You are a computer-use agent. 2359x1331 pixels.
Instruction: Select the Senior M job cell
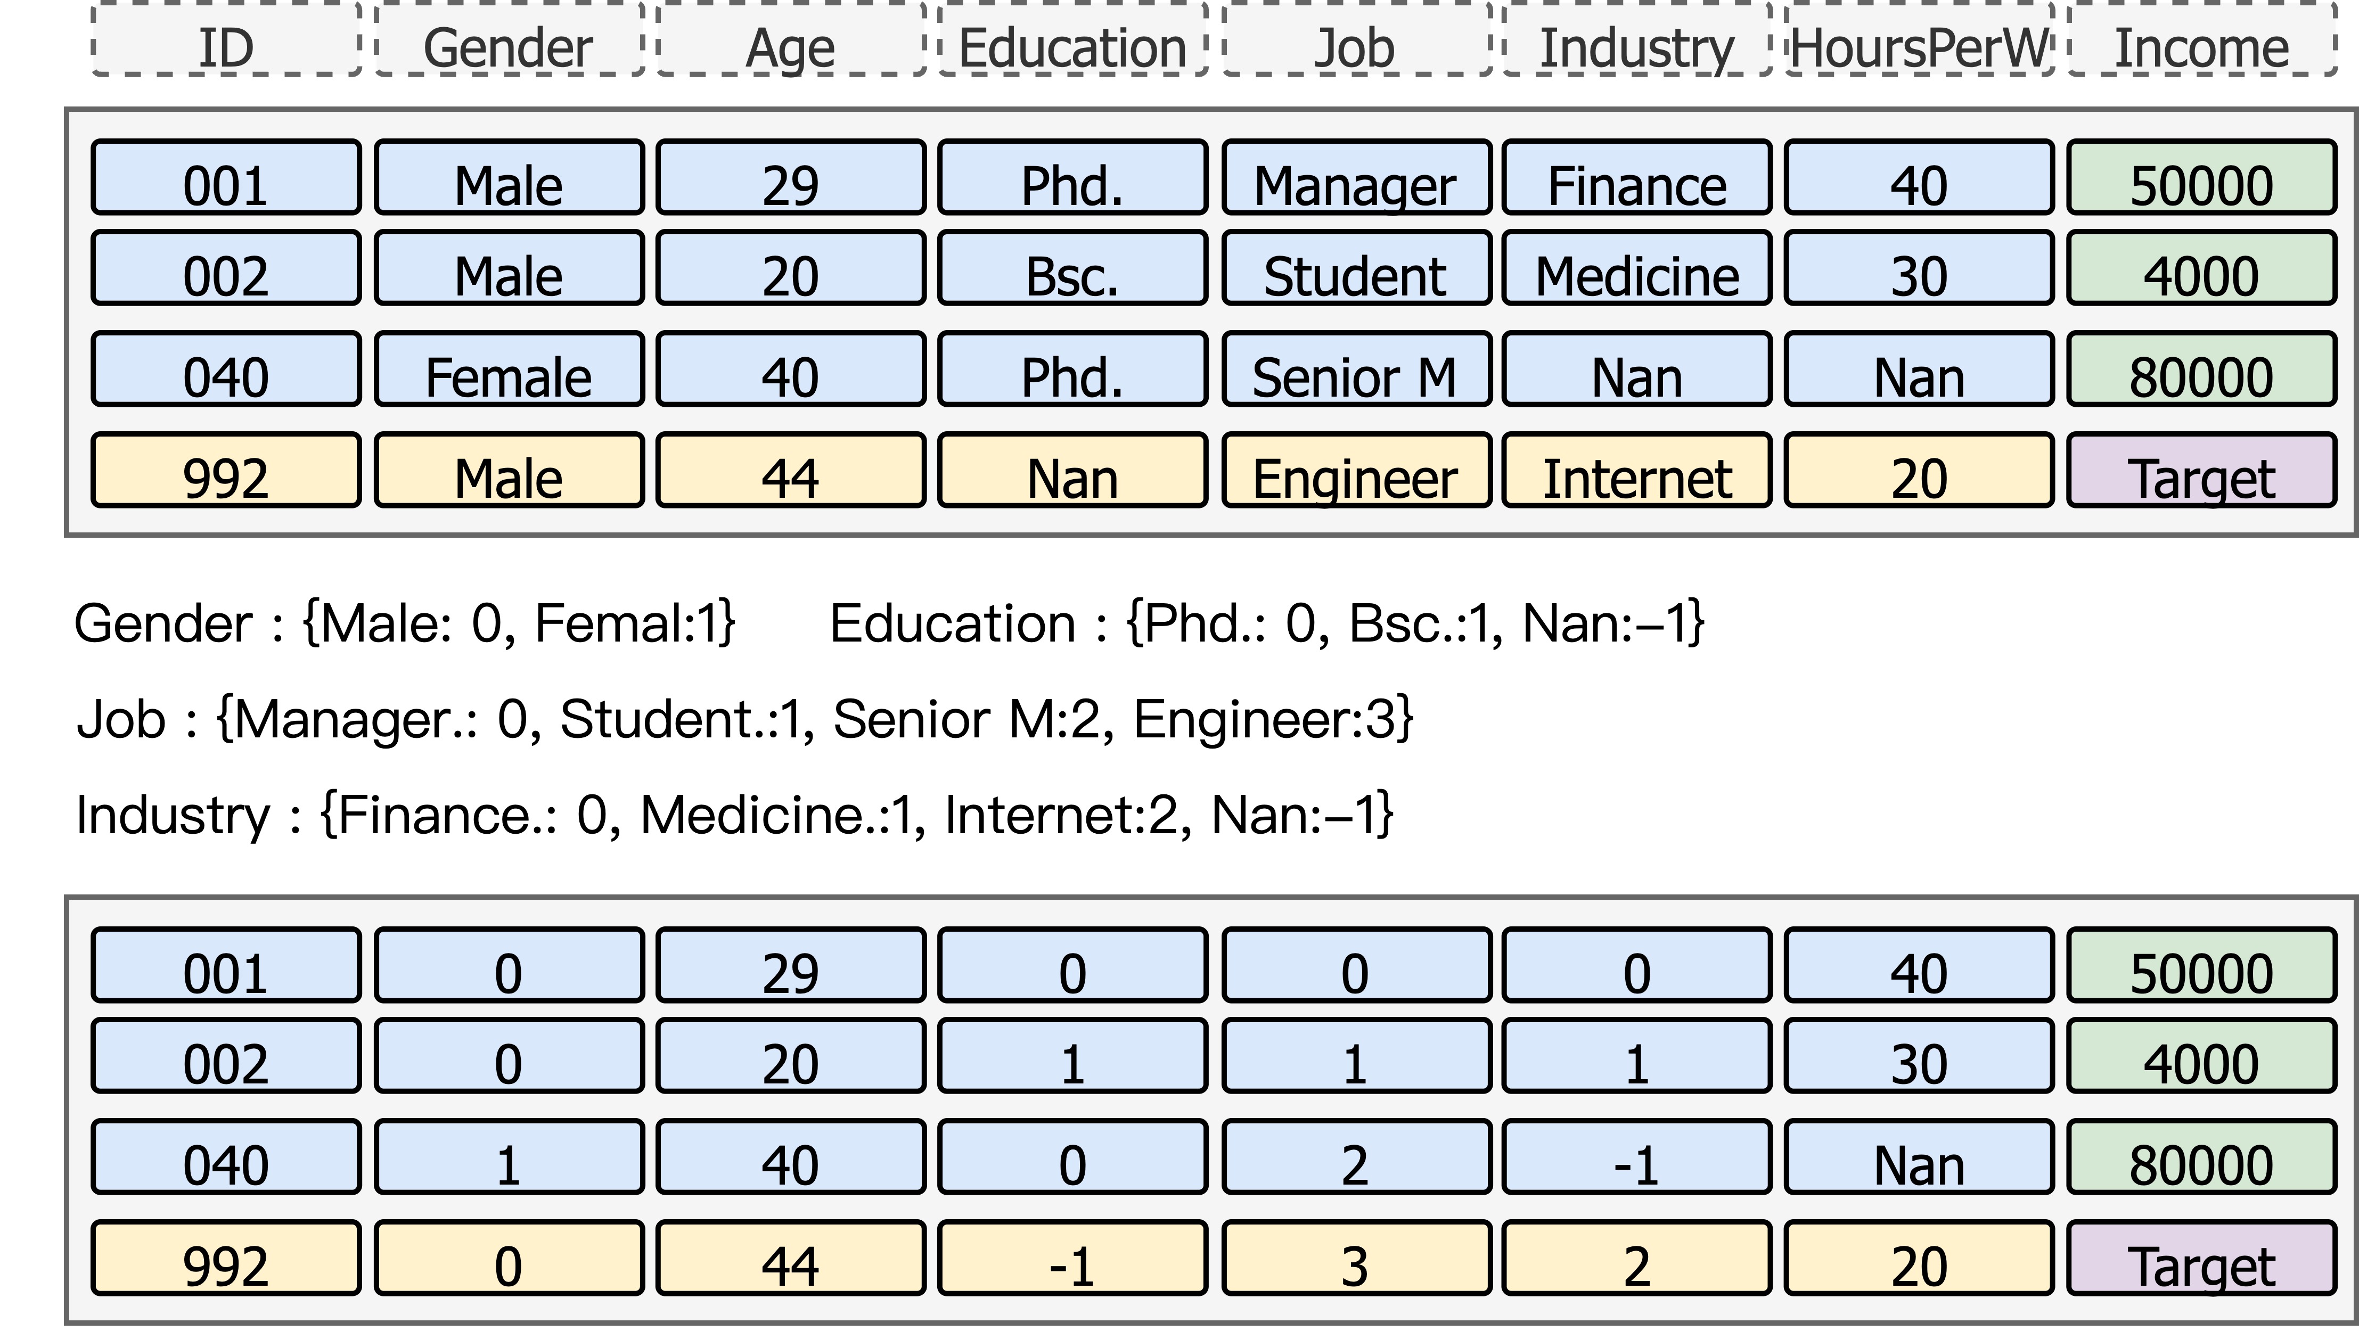point(1355,369)
